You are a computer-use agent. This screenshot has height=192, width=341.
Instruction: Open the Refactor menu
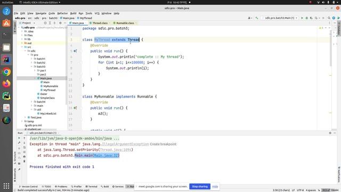pyautogui.click(x=62, y=13)
